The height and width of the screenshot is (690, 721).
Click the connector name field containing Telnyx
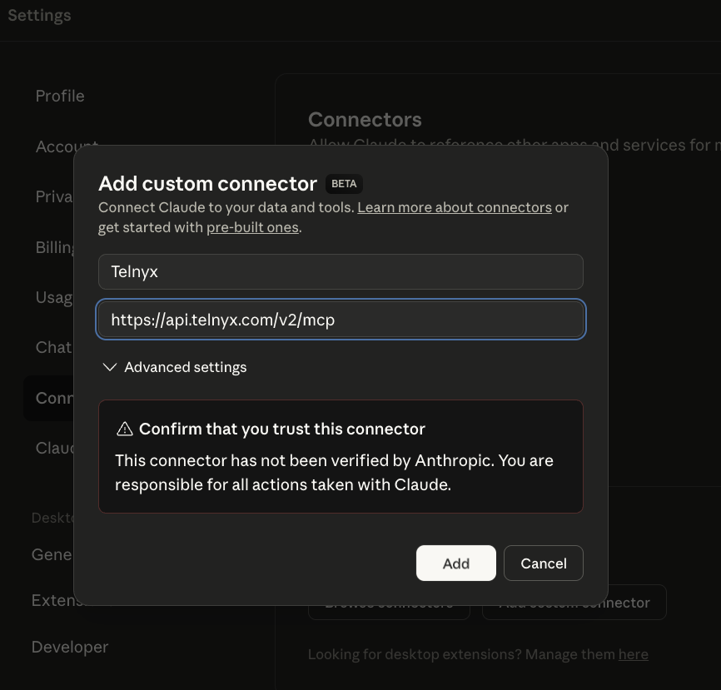[x=341, y=272]
